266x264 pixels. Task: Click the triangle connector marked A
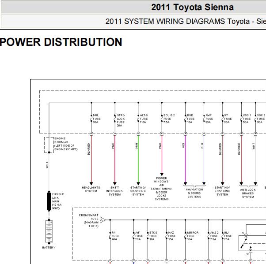[103, 220]
